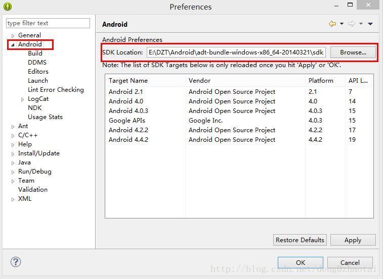
Task: Select the Android 2.1 target row
Action: pos(239,92)
